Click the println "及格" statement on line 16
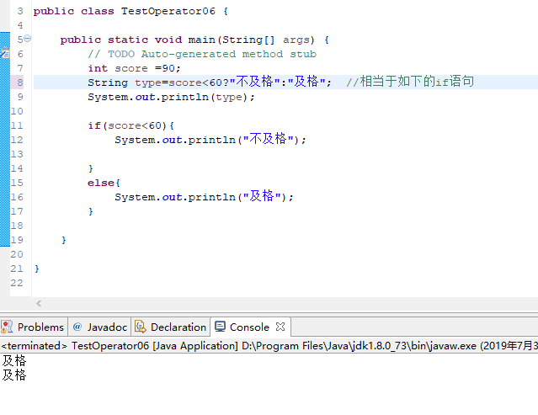Screen dimensions: 538x415 (x=204, y=197)
